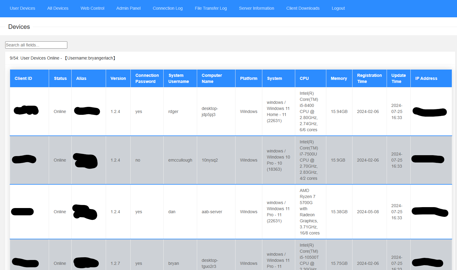The image size is (457, 270).
Task: Click memory value '15.75GB'
Action: (339, 263)
